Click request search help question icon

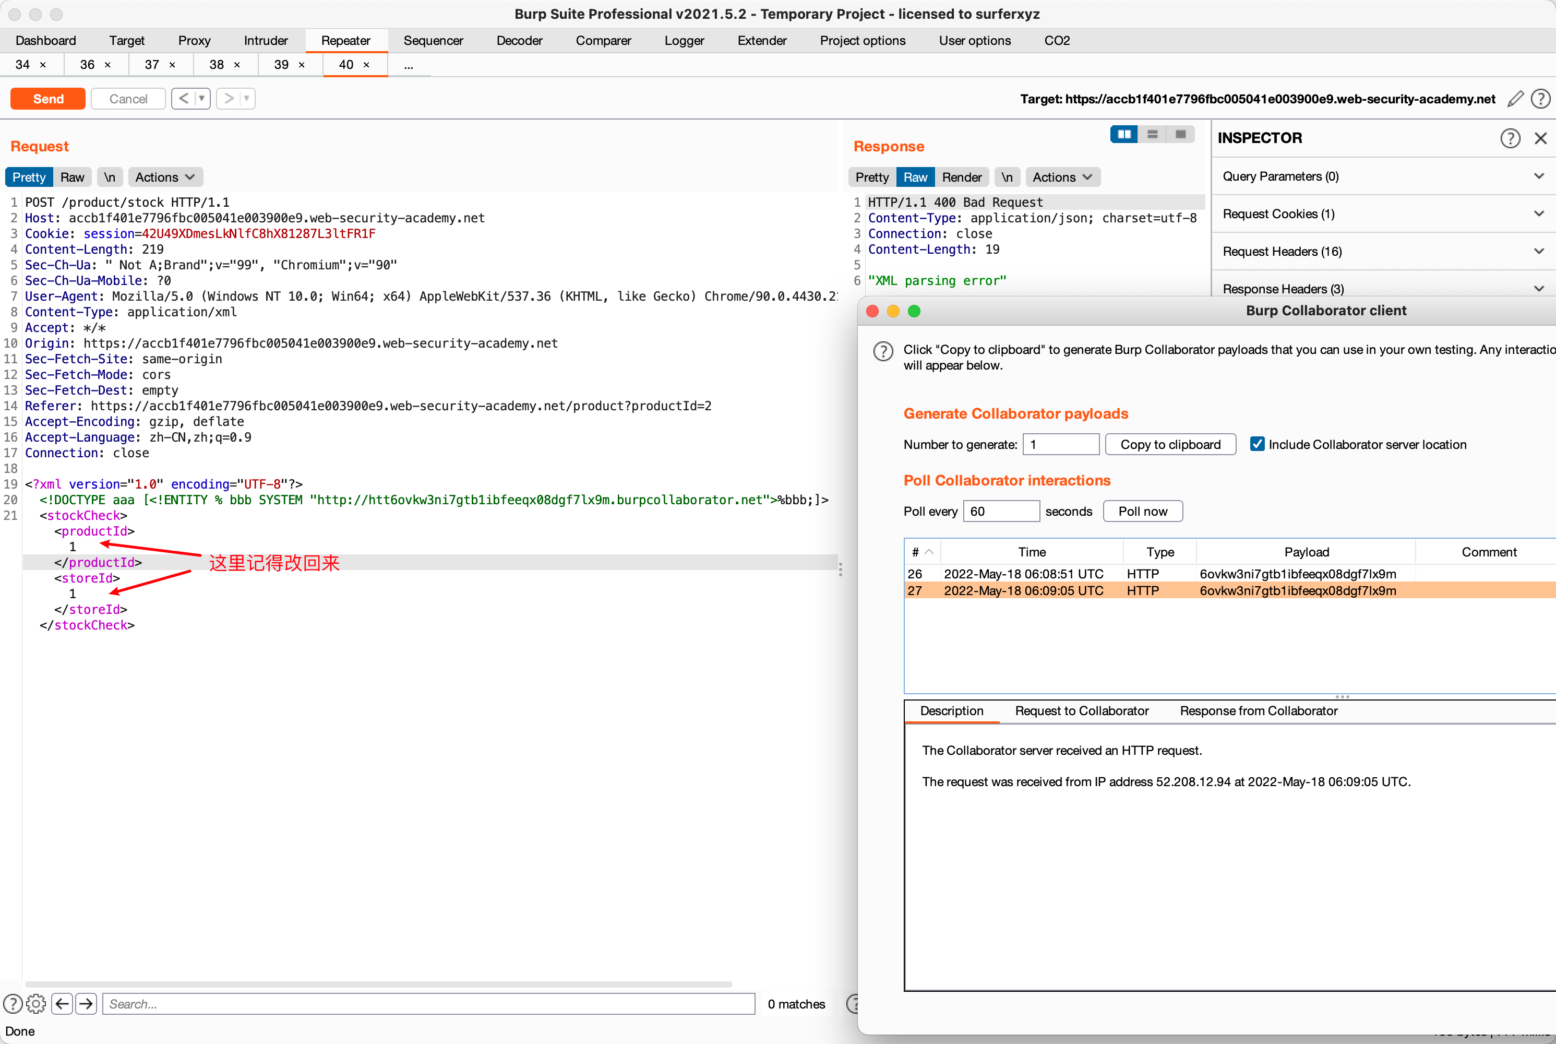click(x=13, y=1003)
